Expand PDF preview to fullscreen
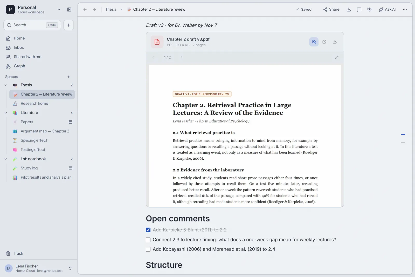 (337, 57)
